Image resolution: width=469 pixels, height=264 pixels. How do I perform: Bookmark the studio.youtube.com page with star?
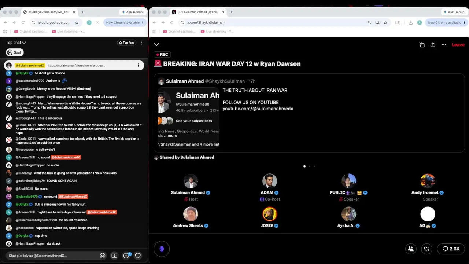77,22
